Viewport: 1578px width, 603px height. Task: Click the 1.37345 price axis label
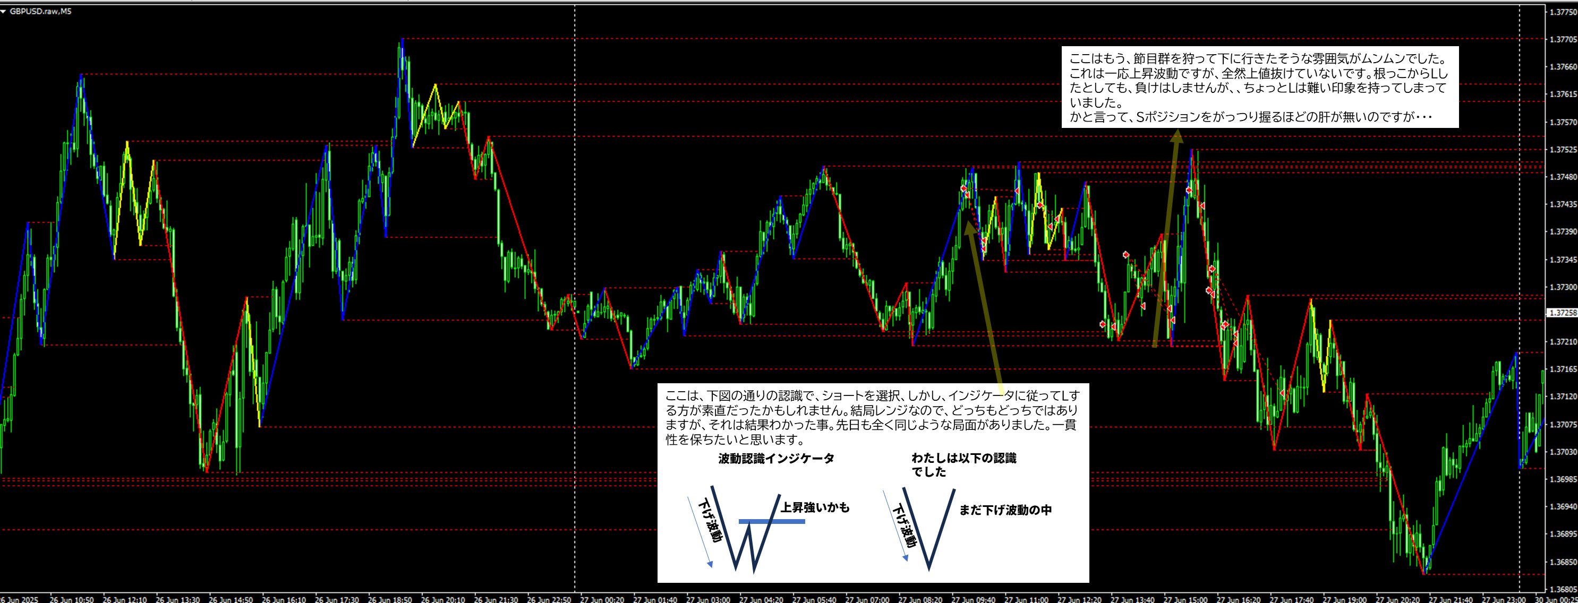click(1563, 260)
